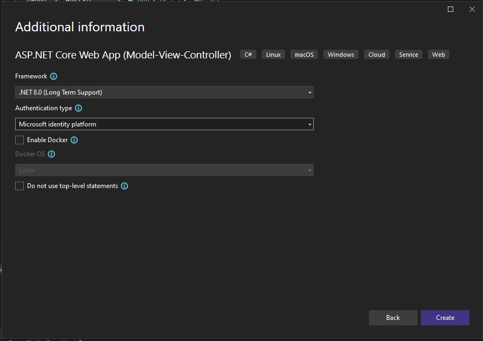Image resolution: width=483 pixels, height=341 pixels.
Task: Maximize the Additional information dialog
Action: click(451, 9)
